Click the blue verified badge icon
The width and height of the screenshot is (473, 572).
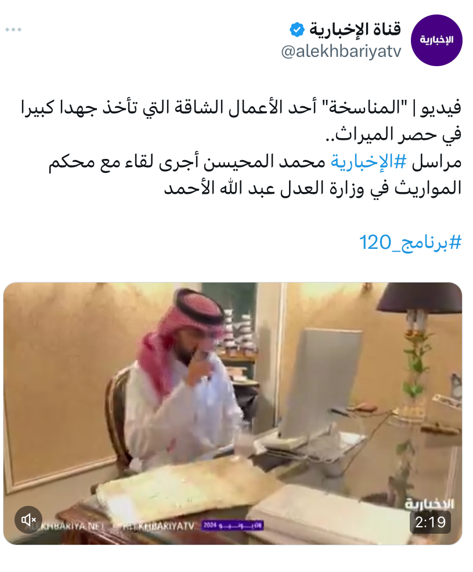pyautogui.click(x=297, y=30)
